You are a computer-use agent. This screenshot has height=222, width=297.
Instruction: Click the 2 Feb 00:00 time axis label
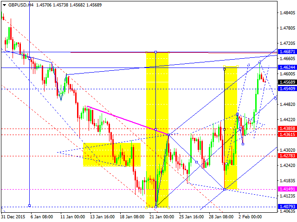(249, 216)
